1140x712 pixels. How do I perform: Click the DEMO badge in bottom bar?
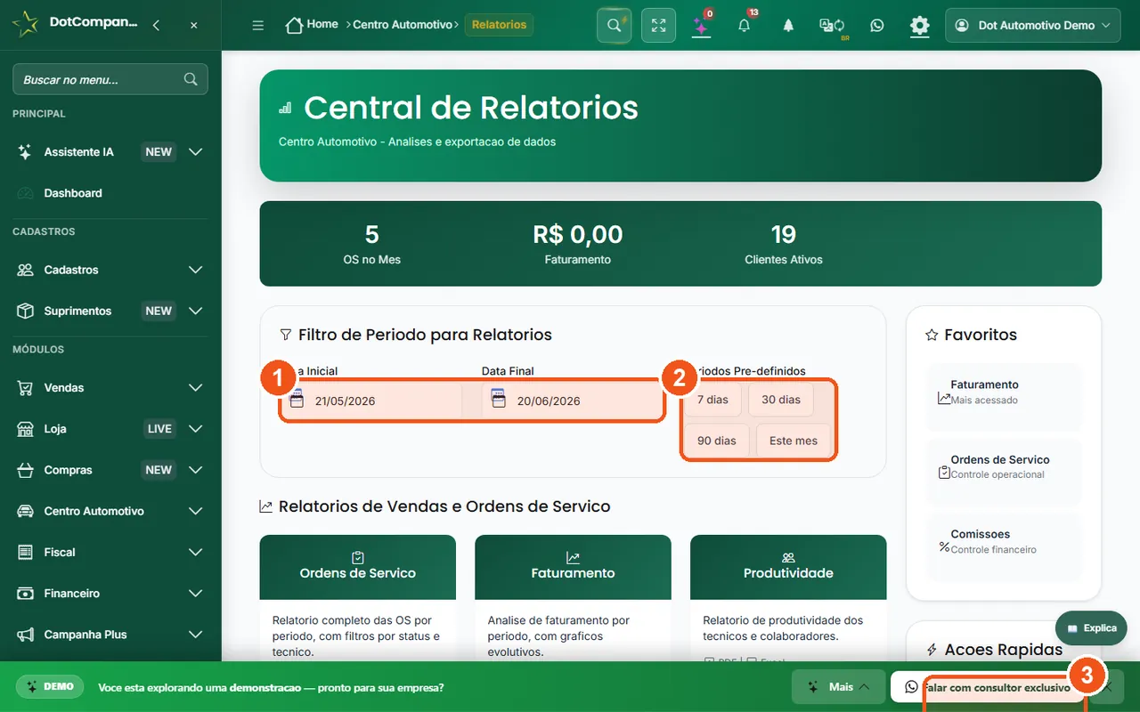tap(49, 687)
